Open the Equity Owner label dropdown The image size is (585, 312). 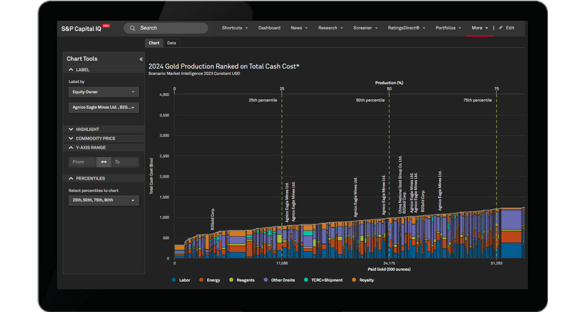pos(104,92)
